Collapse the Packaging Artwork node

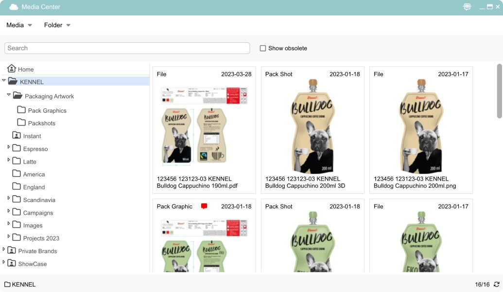[x=9, y=95]
